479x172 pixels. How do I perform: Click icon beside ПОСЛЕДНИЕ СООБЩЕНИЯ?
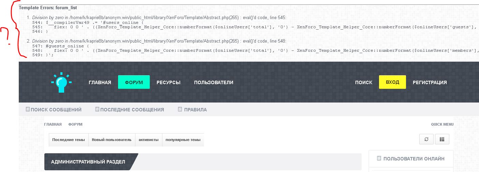(x=97, y=109)
